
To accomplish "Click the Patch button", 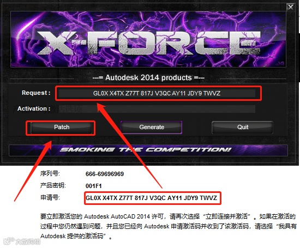I will [x=62, y=128].
